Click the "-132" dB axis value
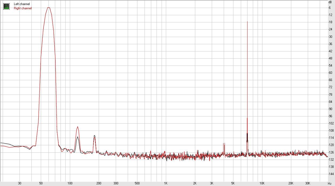335x186 pixels. point(331,160)
